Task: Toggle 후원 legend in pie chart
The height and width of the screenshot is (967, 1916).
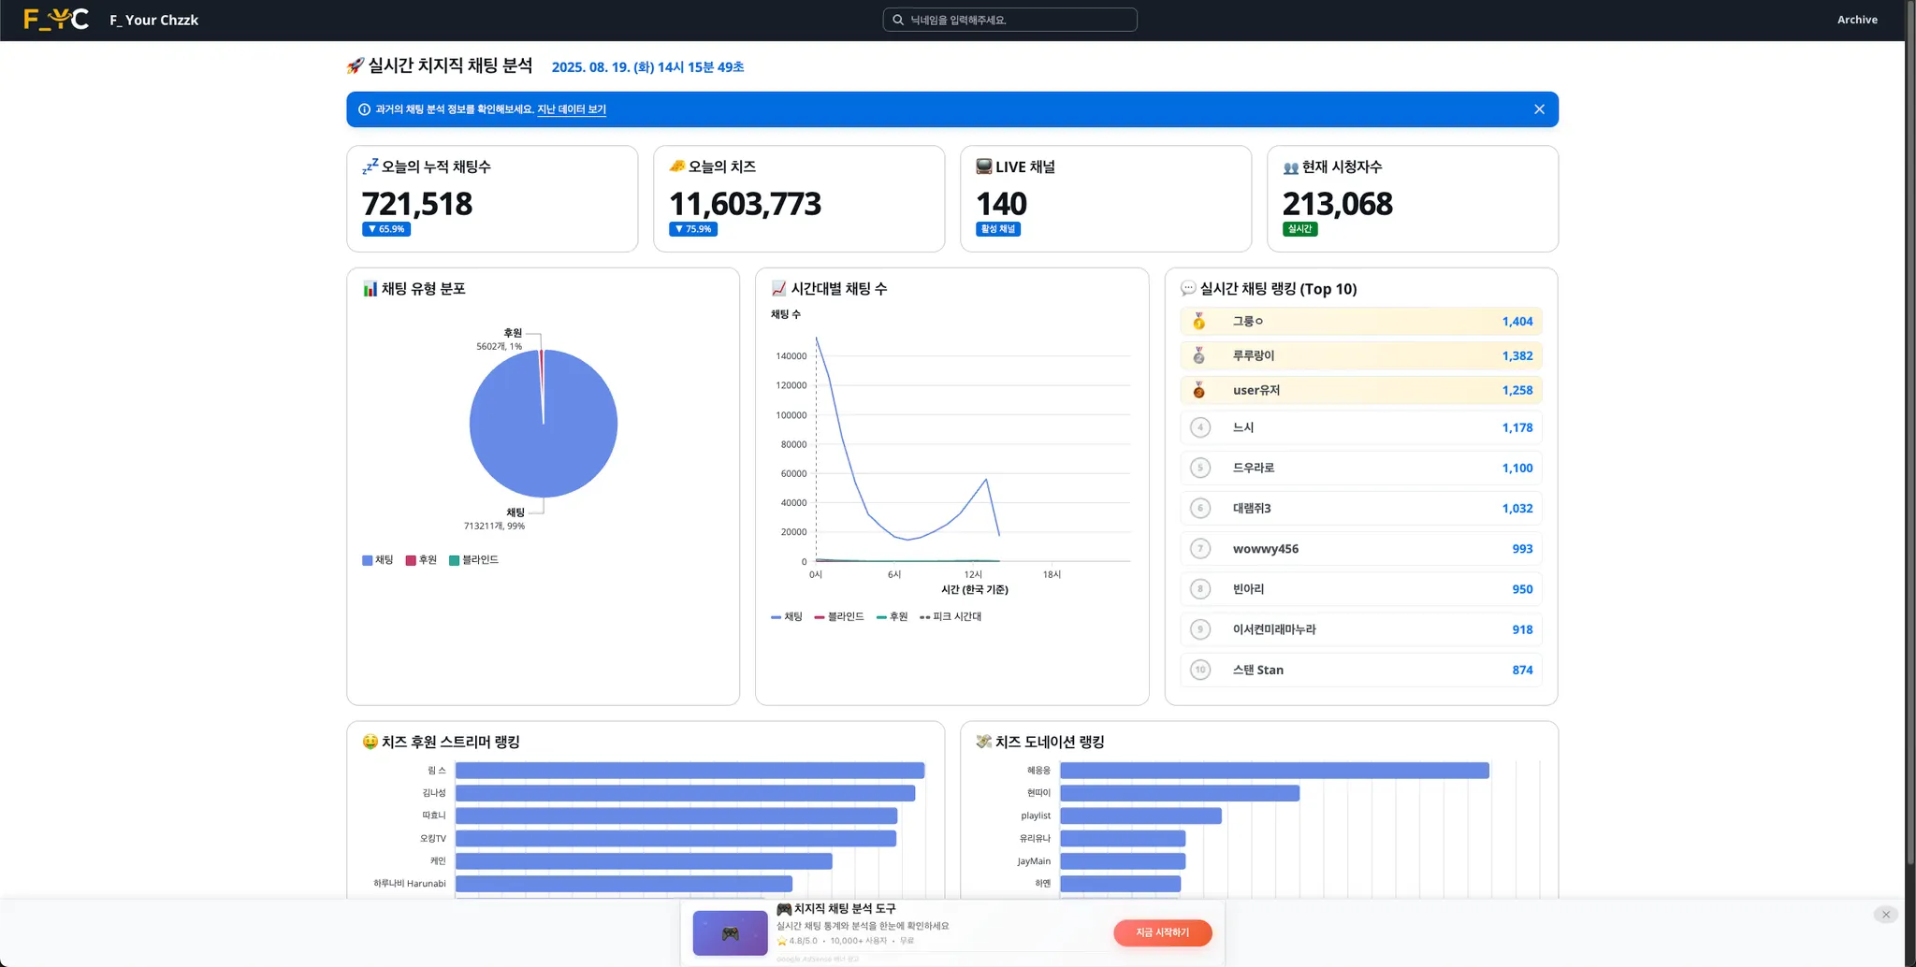Action: [x=421, y=560]
